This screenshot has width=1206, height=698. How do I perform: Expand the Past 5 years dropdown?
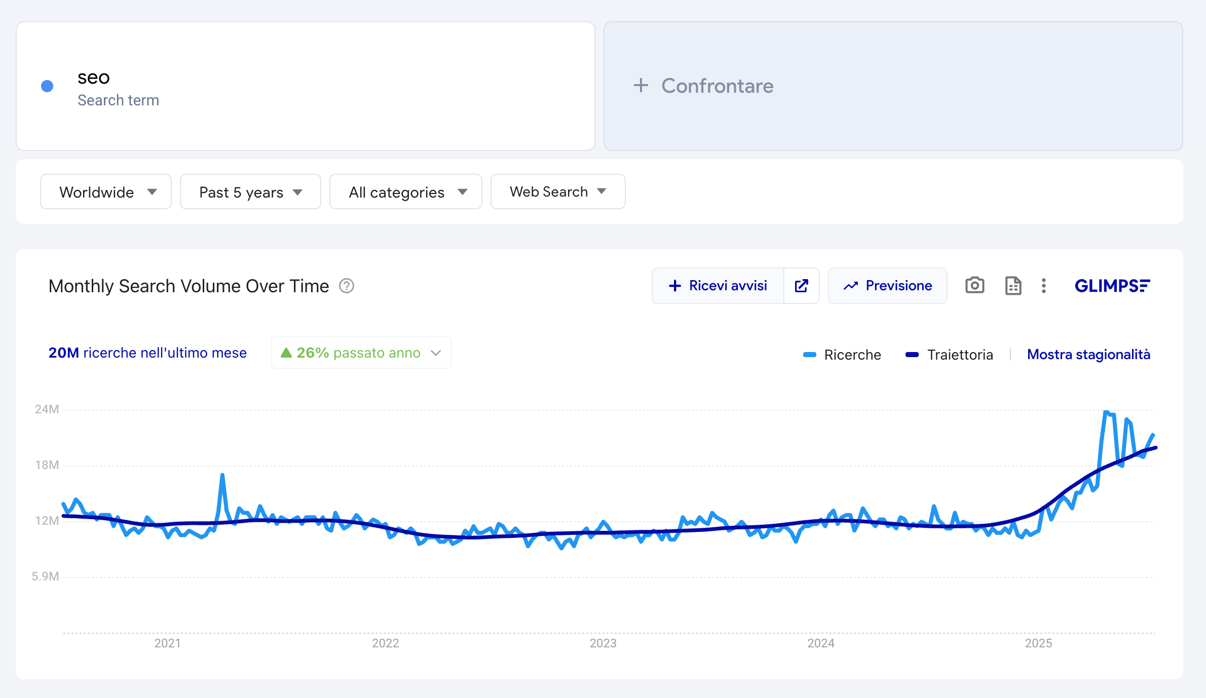click(250, 192)
